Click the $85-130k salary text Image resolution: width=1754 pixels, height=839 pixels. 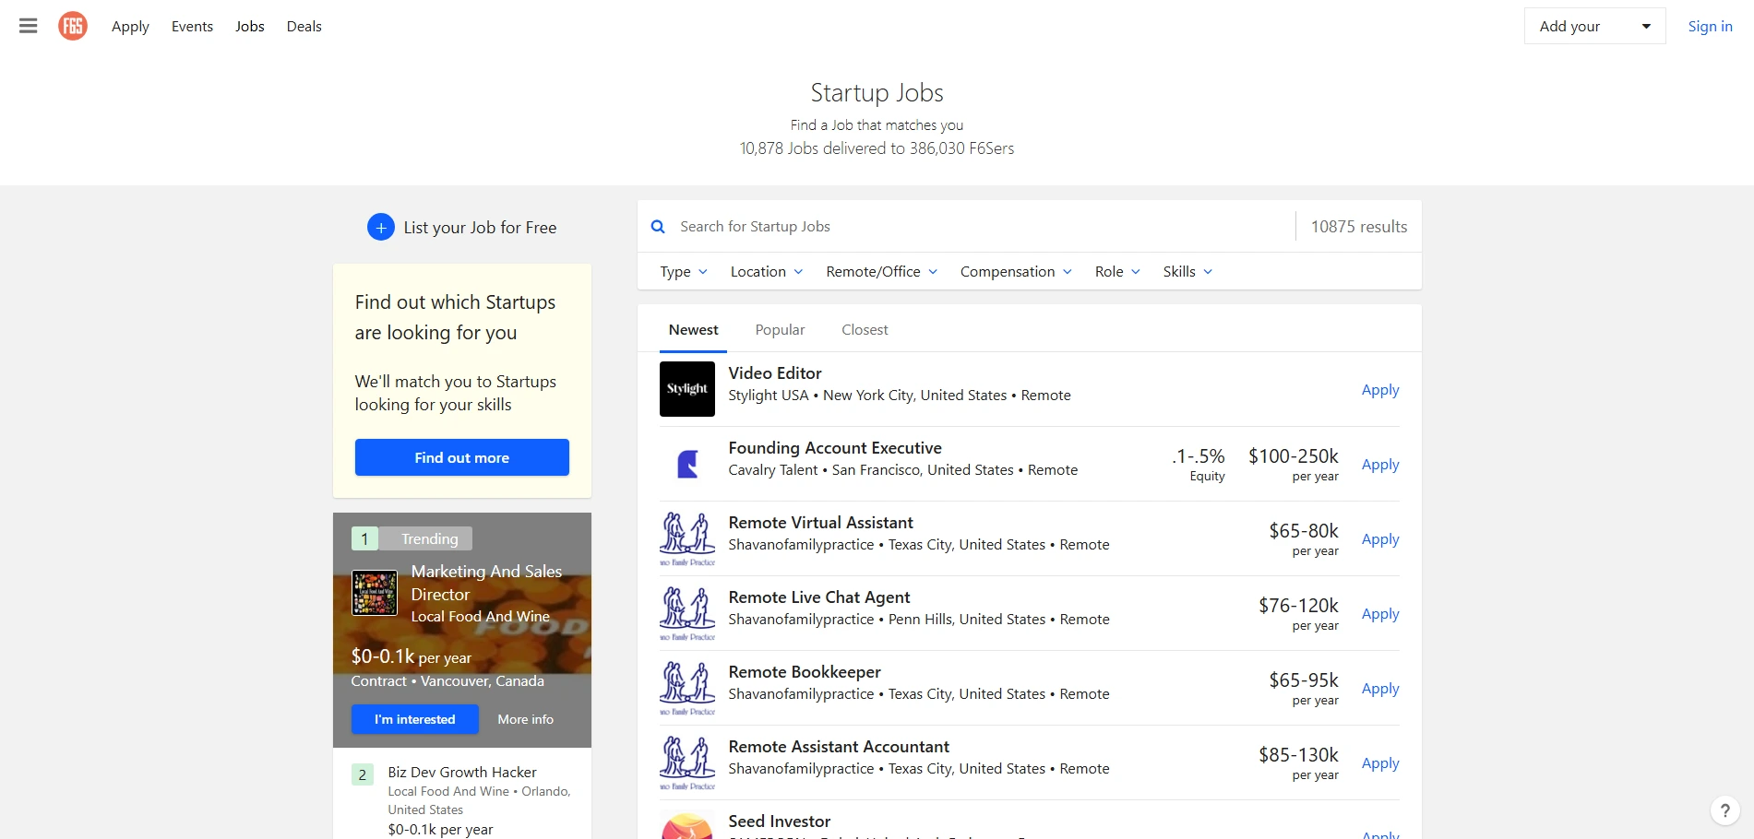(x=1298, y=755)
